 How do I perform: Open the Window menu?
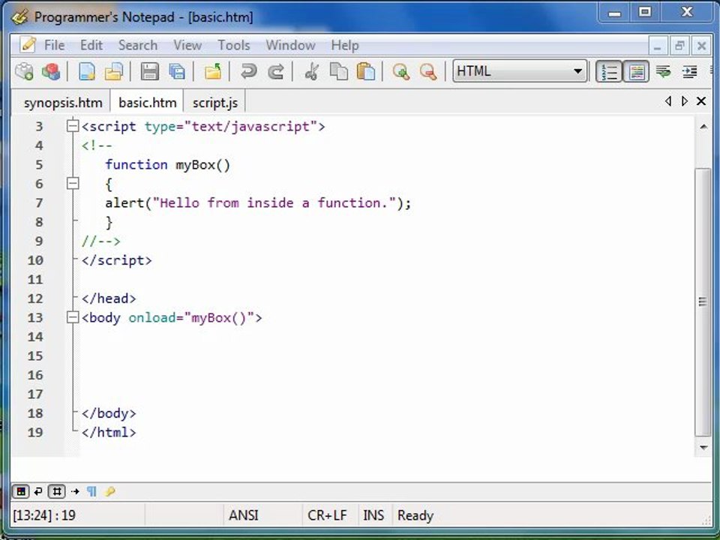[290, 45]
